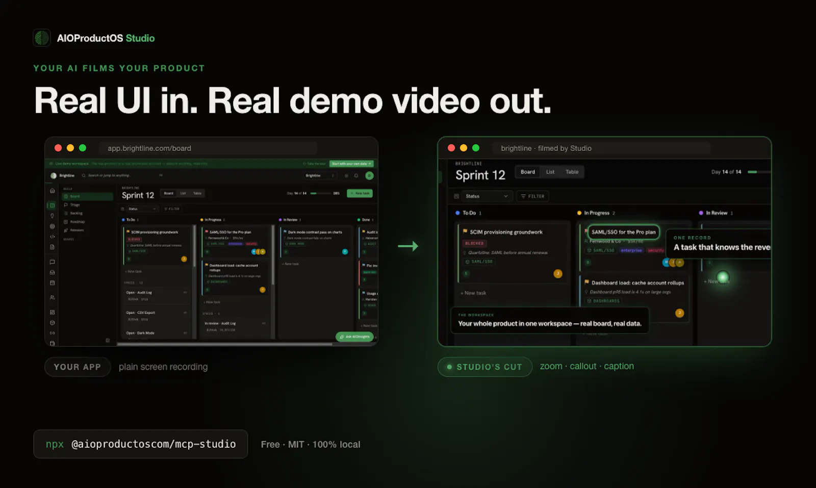This screenshot has width=816, height=488.
Task: Click the STUDIO'S CUT pill label
Action: point(485,367)
